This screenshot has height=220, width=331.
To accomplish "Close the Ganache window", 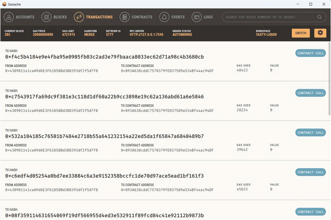I will 324,4.
